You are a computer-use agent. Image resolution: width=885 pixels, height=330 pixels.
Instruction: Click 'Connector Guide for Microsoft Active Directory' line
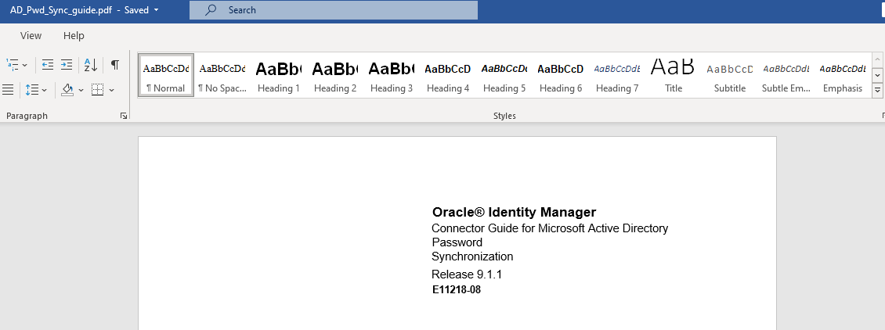click(x=550, y=228)
